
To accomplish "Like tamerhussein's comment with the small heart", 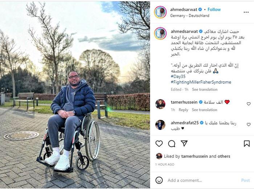I will point(249,104).
